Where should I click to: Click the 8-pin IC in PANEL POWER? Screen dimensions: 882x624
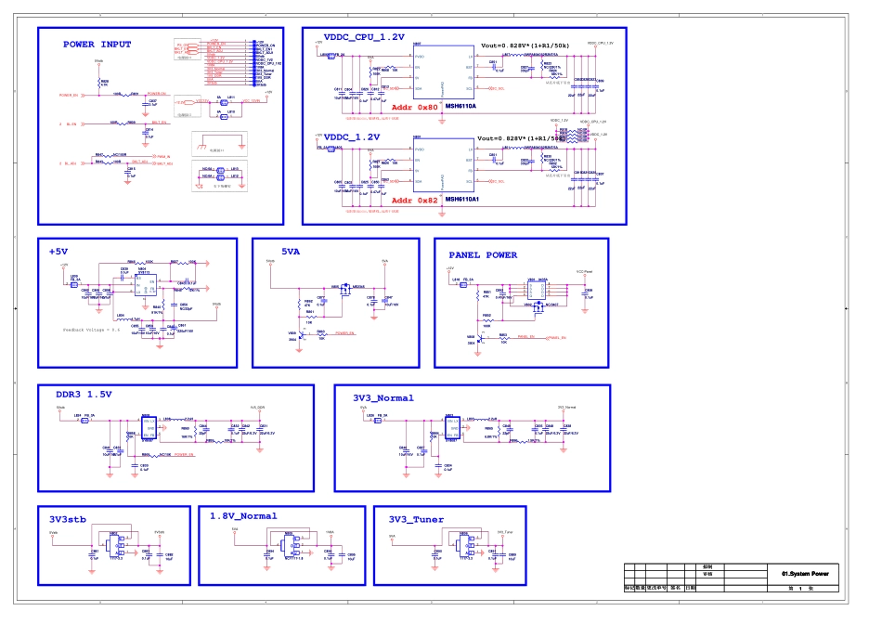[x=536, y=290]
